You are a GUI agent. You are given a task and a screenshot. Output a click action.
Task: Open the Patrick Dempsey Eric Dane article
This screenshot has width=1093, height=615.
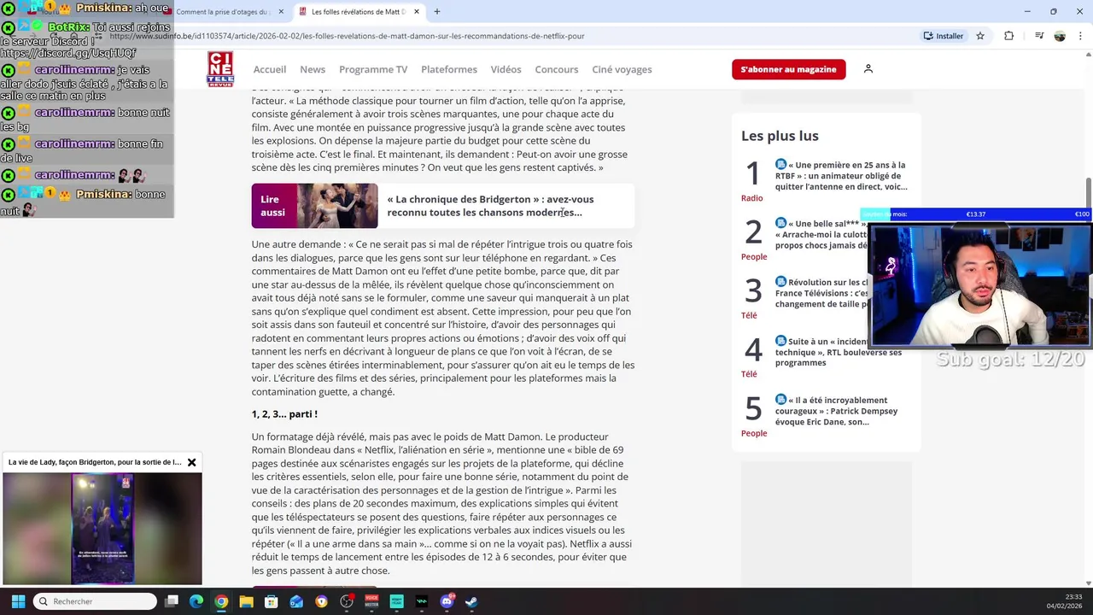click(x=837, y=411)
